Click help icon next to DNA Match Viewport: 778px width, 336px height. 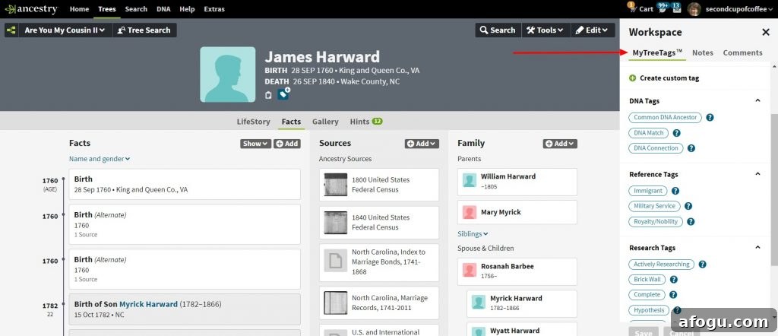(676, 133)
